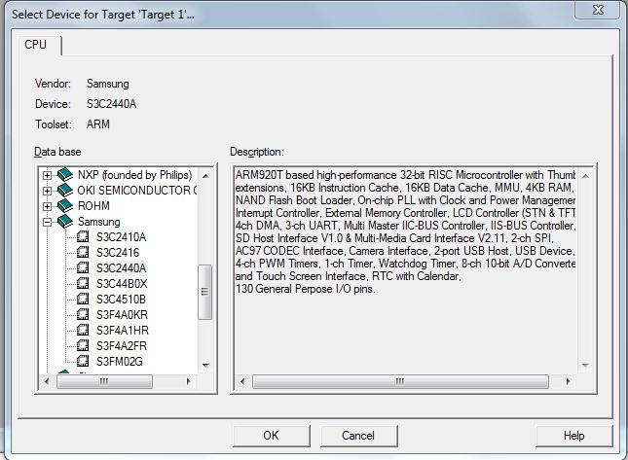
Task: Click the 'Description:' label
Action: [x=257, y=152]
